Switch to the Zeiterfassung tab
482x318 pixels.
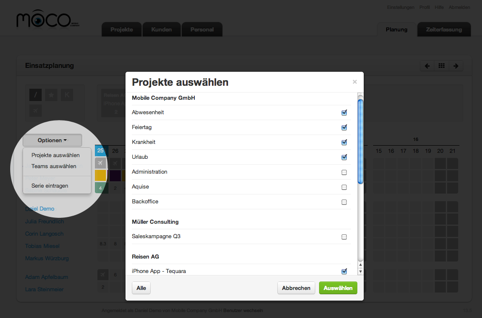click(x=444, y=30)
